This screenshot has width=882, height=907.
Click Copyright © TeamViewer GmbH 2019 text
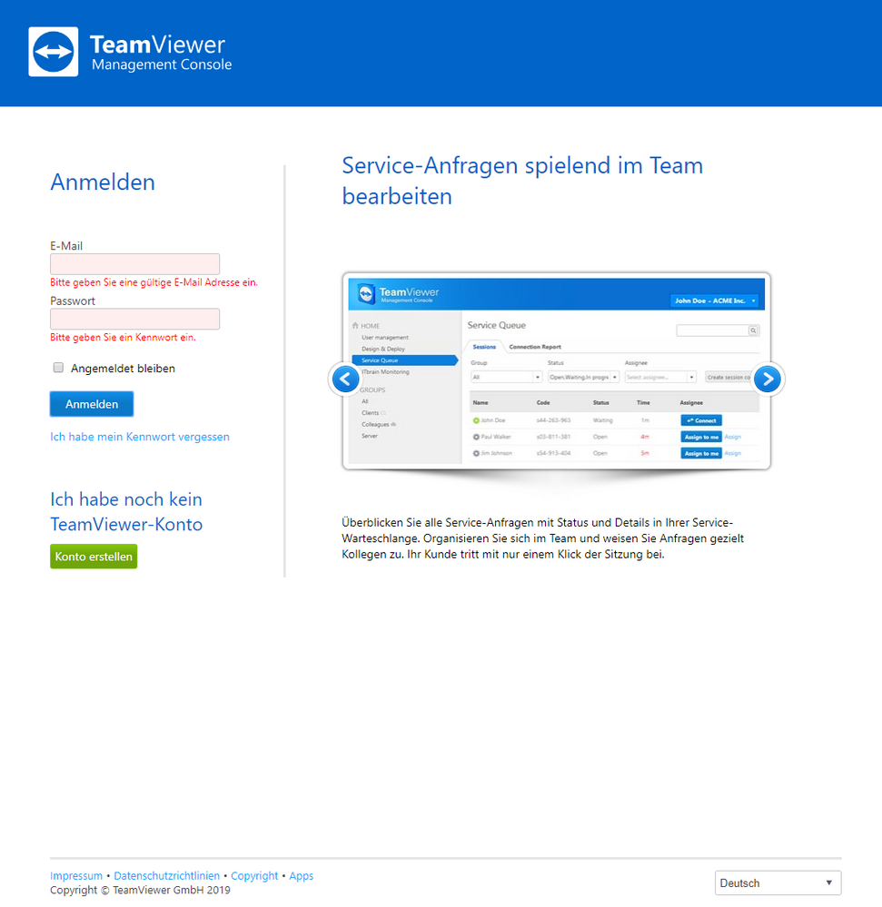coord(140,890)
